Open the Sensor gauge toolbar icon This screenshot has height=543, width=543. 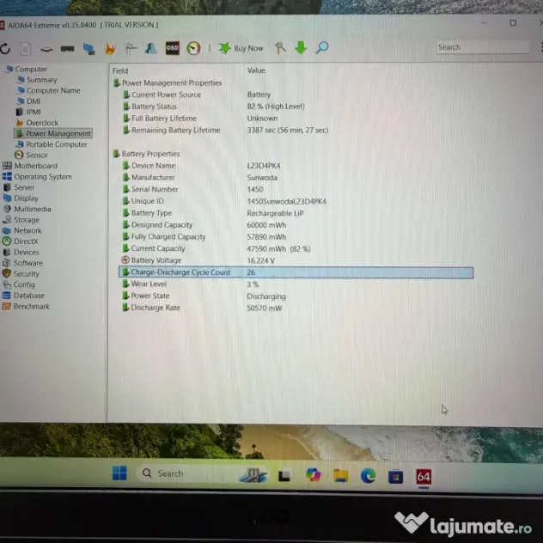click(x=193, y=48)
